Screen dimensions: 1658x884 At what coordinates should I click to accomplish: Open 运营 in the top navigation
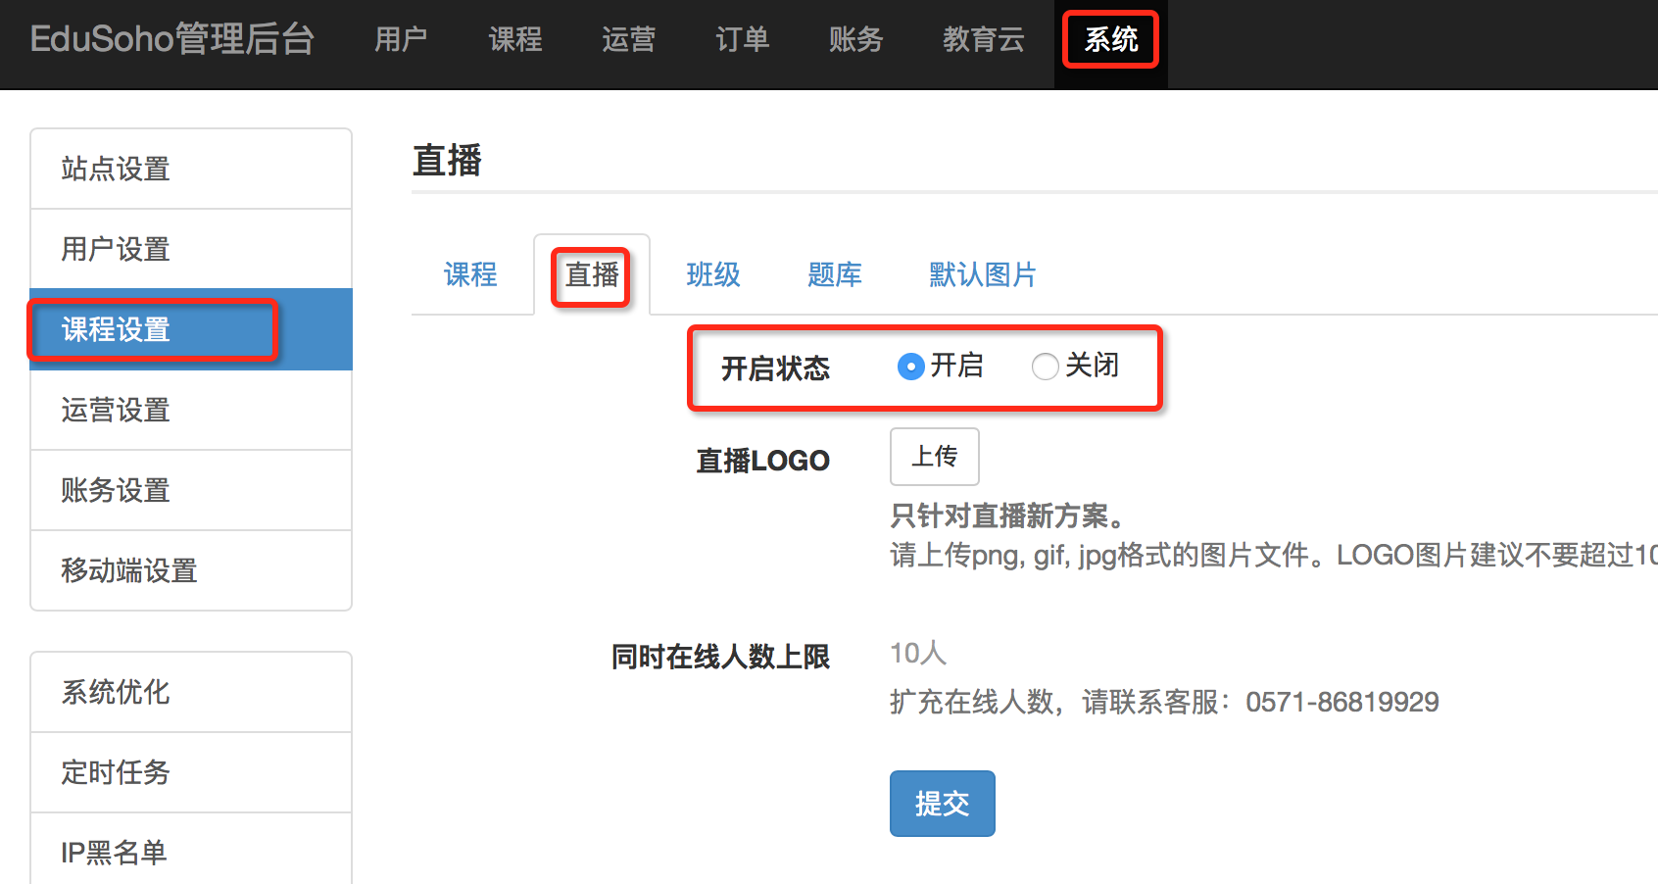pos(628,40)
